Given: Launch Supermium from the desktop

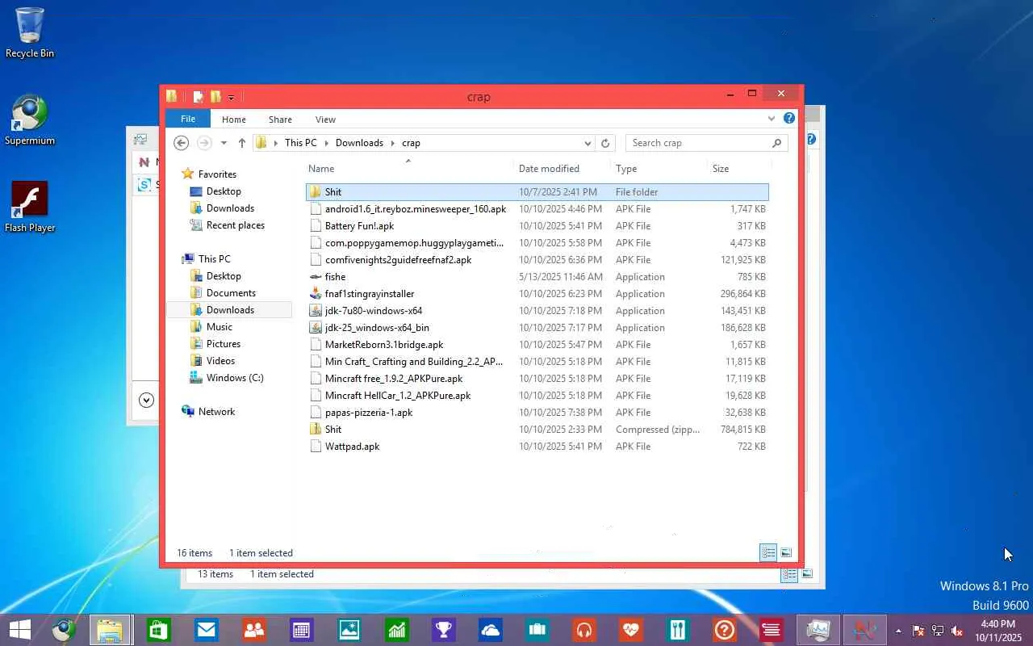Looking at the screenshot, I should [x=30, y=120].
